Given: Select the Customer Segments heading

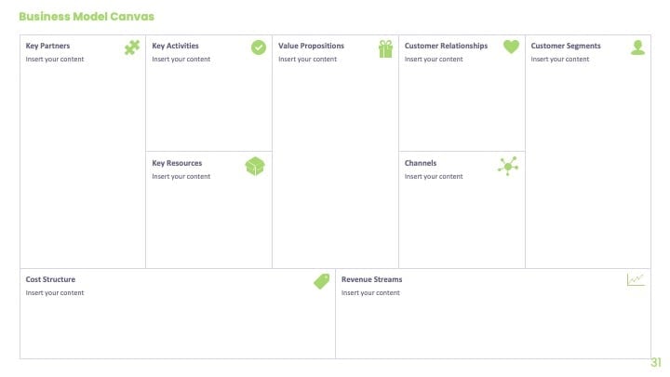Looking at the screenshot, I should (566, 46).
